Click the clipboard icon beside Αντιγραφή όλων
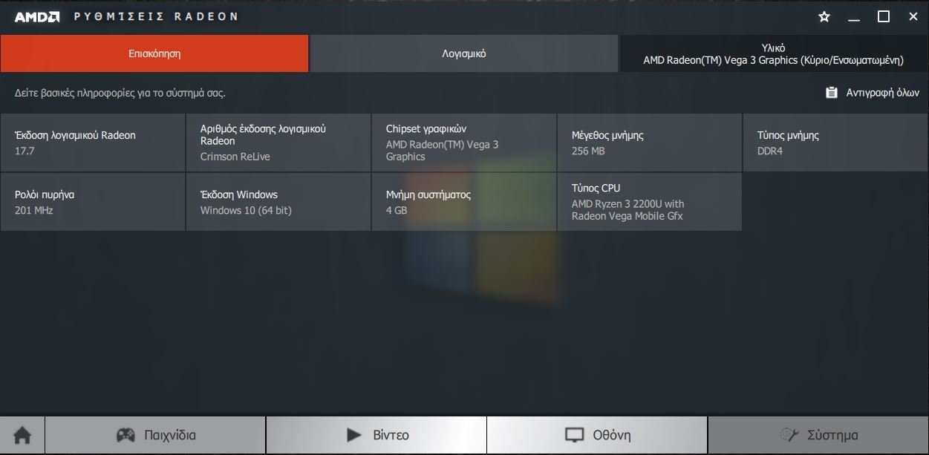 [x=832, y=93]
